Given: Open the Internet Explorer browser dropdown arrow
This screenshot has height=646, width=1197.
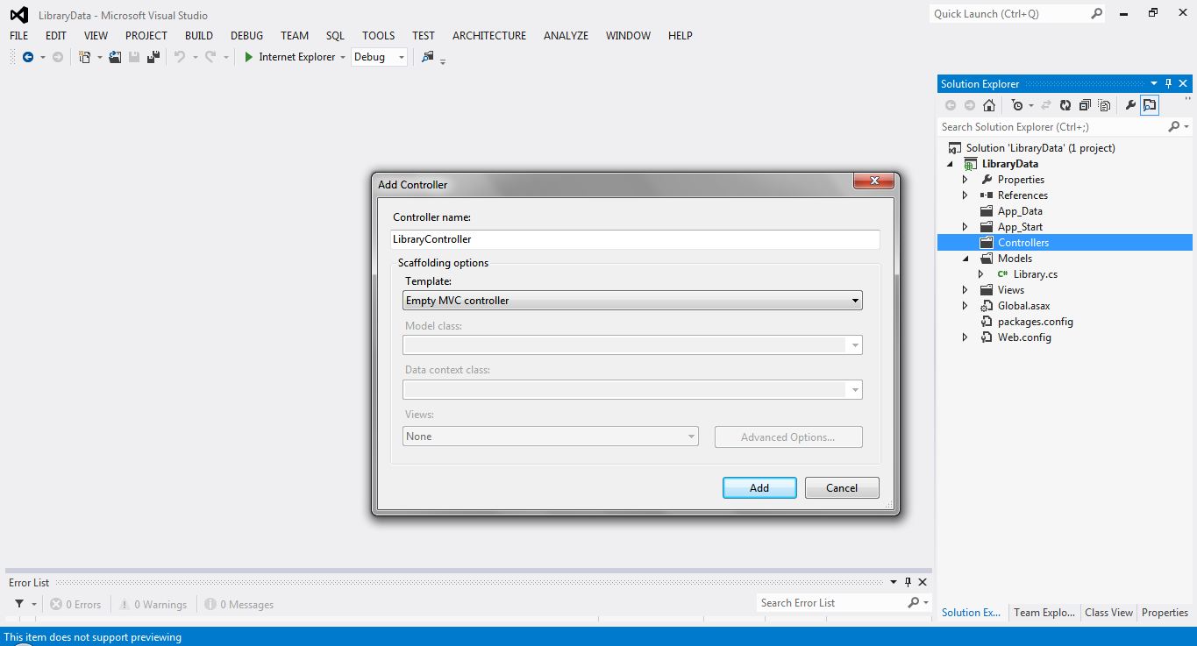Looking at the screenshot, I should [x=343, y=58].
